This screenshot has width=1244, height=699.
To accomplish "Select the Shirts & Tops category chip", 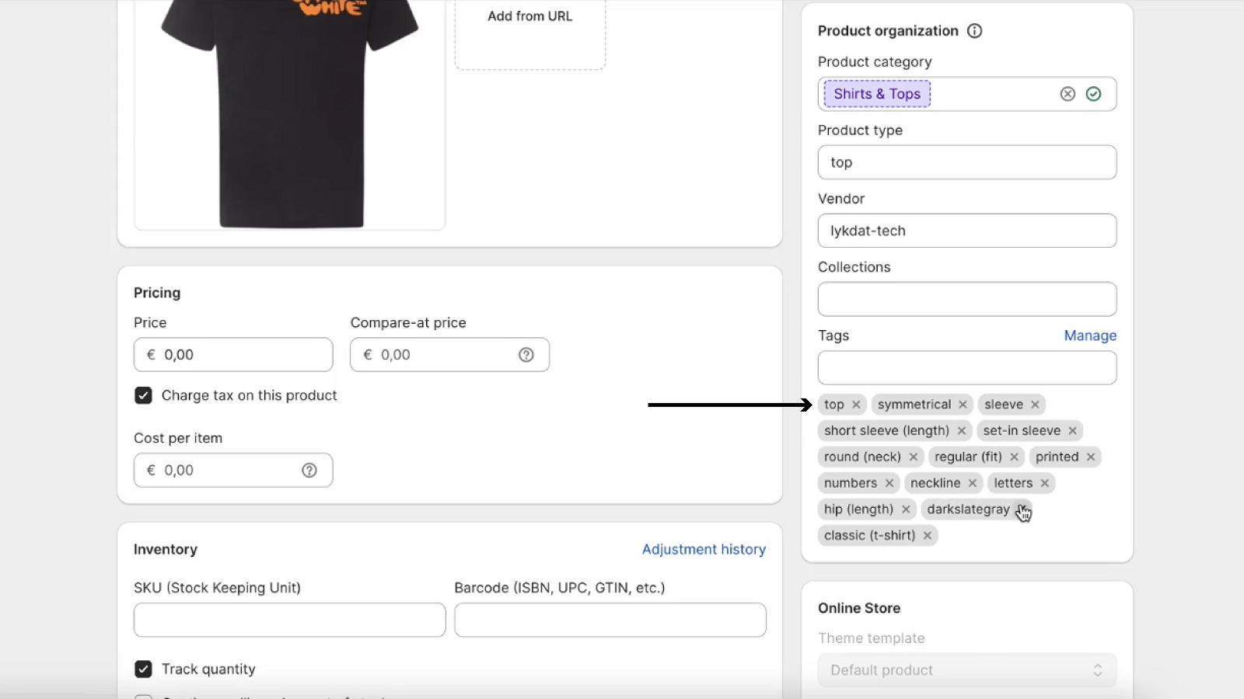I will pyautogui.click(x=877, y=94).
